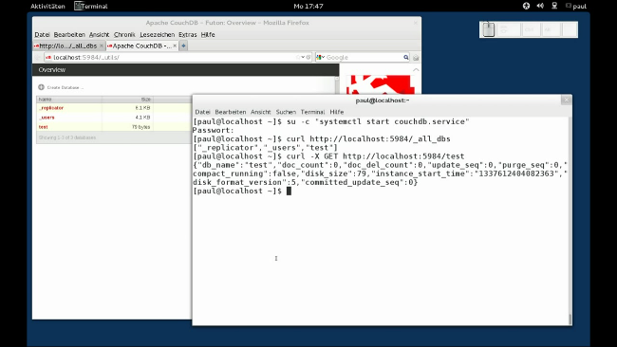Open the test database

click(44, 127)
